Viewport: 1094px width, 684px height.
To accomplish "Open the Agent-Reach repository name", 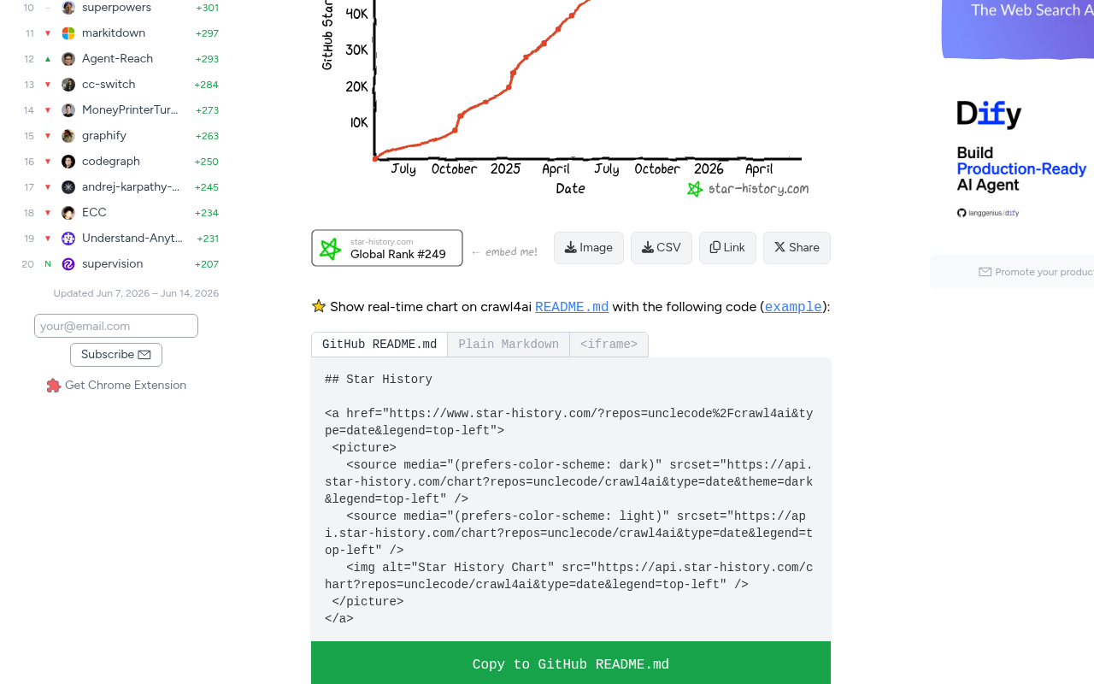I will (118, 59).
